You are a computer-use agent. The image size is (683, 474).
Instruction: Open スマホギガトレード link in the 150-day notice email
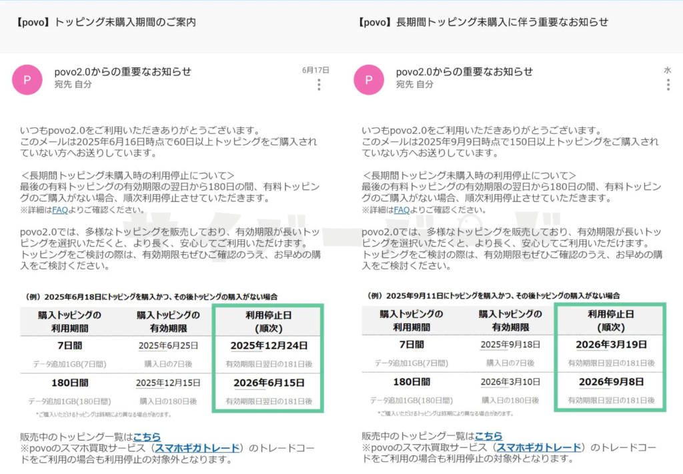(539, 447)
